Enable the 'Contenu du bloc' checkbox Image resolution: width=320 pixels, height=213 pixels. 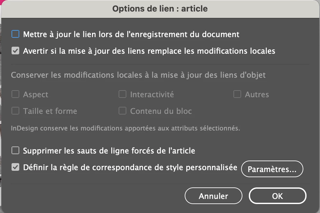122,111
